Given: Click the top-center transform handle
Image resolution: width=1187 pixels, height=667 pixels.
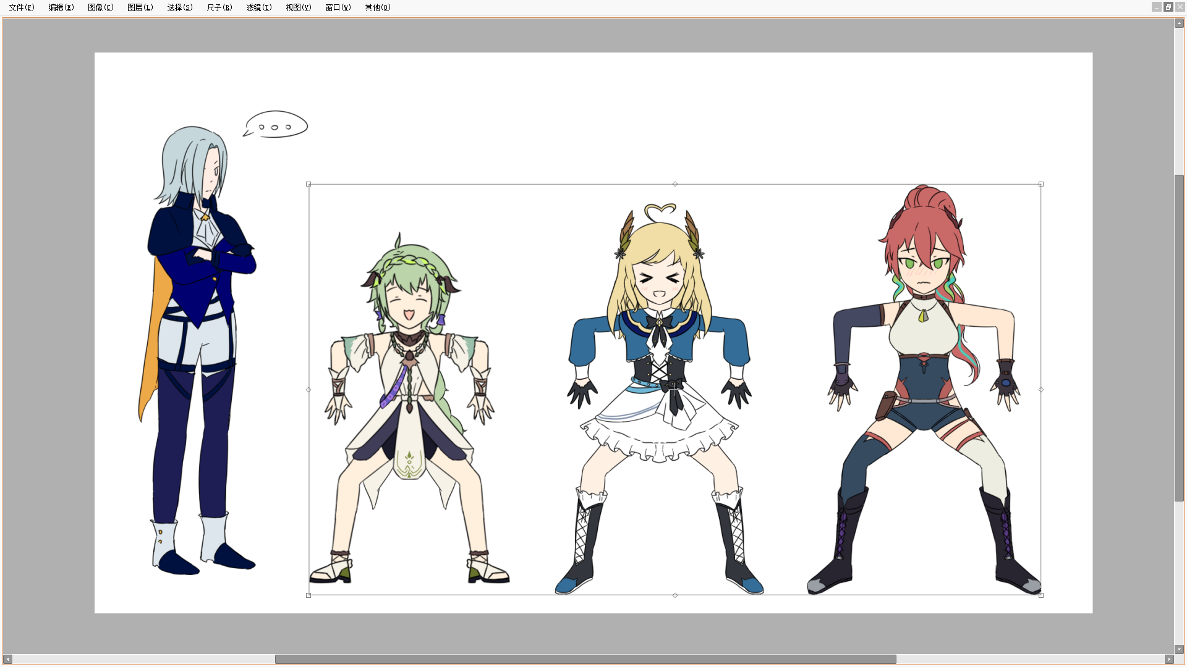Looking at the screenshot, I should coord(675,184).
